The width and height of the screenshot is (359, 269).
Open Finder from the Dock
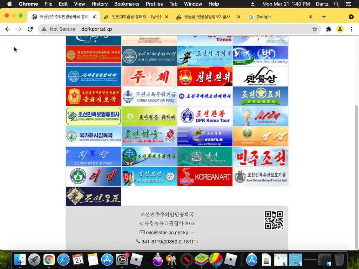20,260
